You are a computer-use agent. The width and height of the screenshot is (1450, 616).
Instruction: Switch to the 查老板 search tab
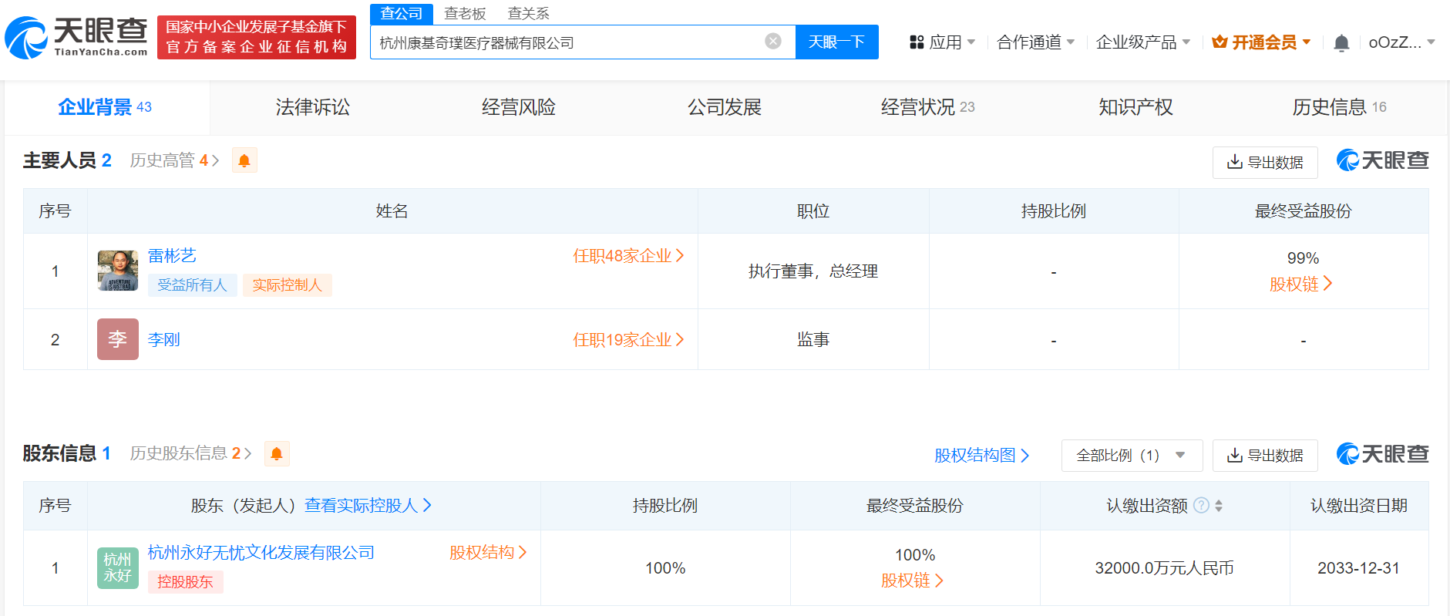point(465,14)
